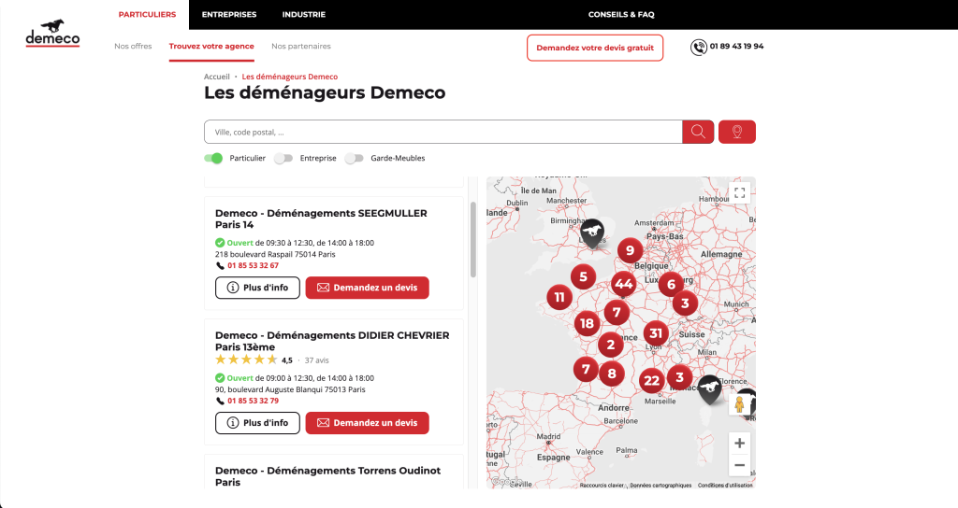Screen dimensions: 958x508
Task: Click the red geolocation pin button
Action: (x=737, y=132)
